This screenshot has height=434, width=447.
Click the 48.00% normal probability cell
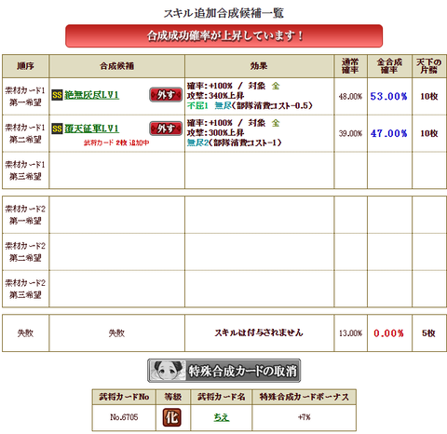click(350, 97)
